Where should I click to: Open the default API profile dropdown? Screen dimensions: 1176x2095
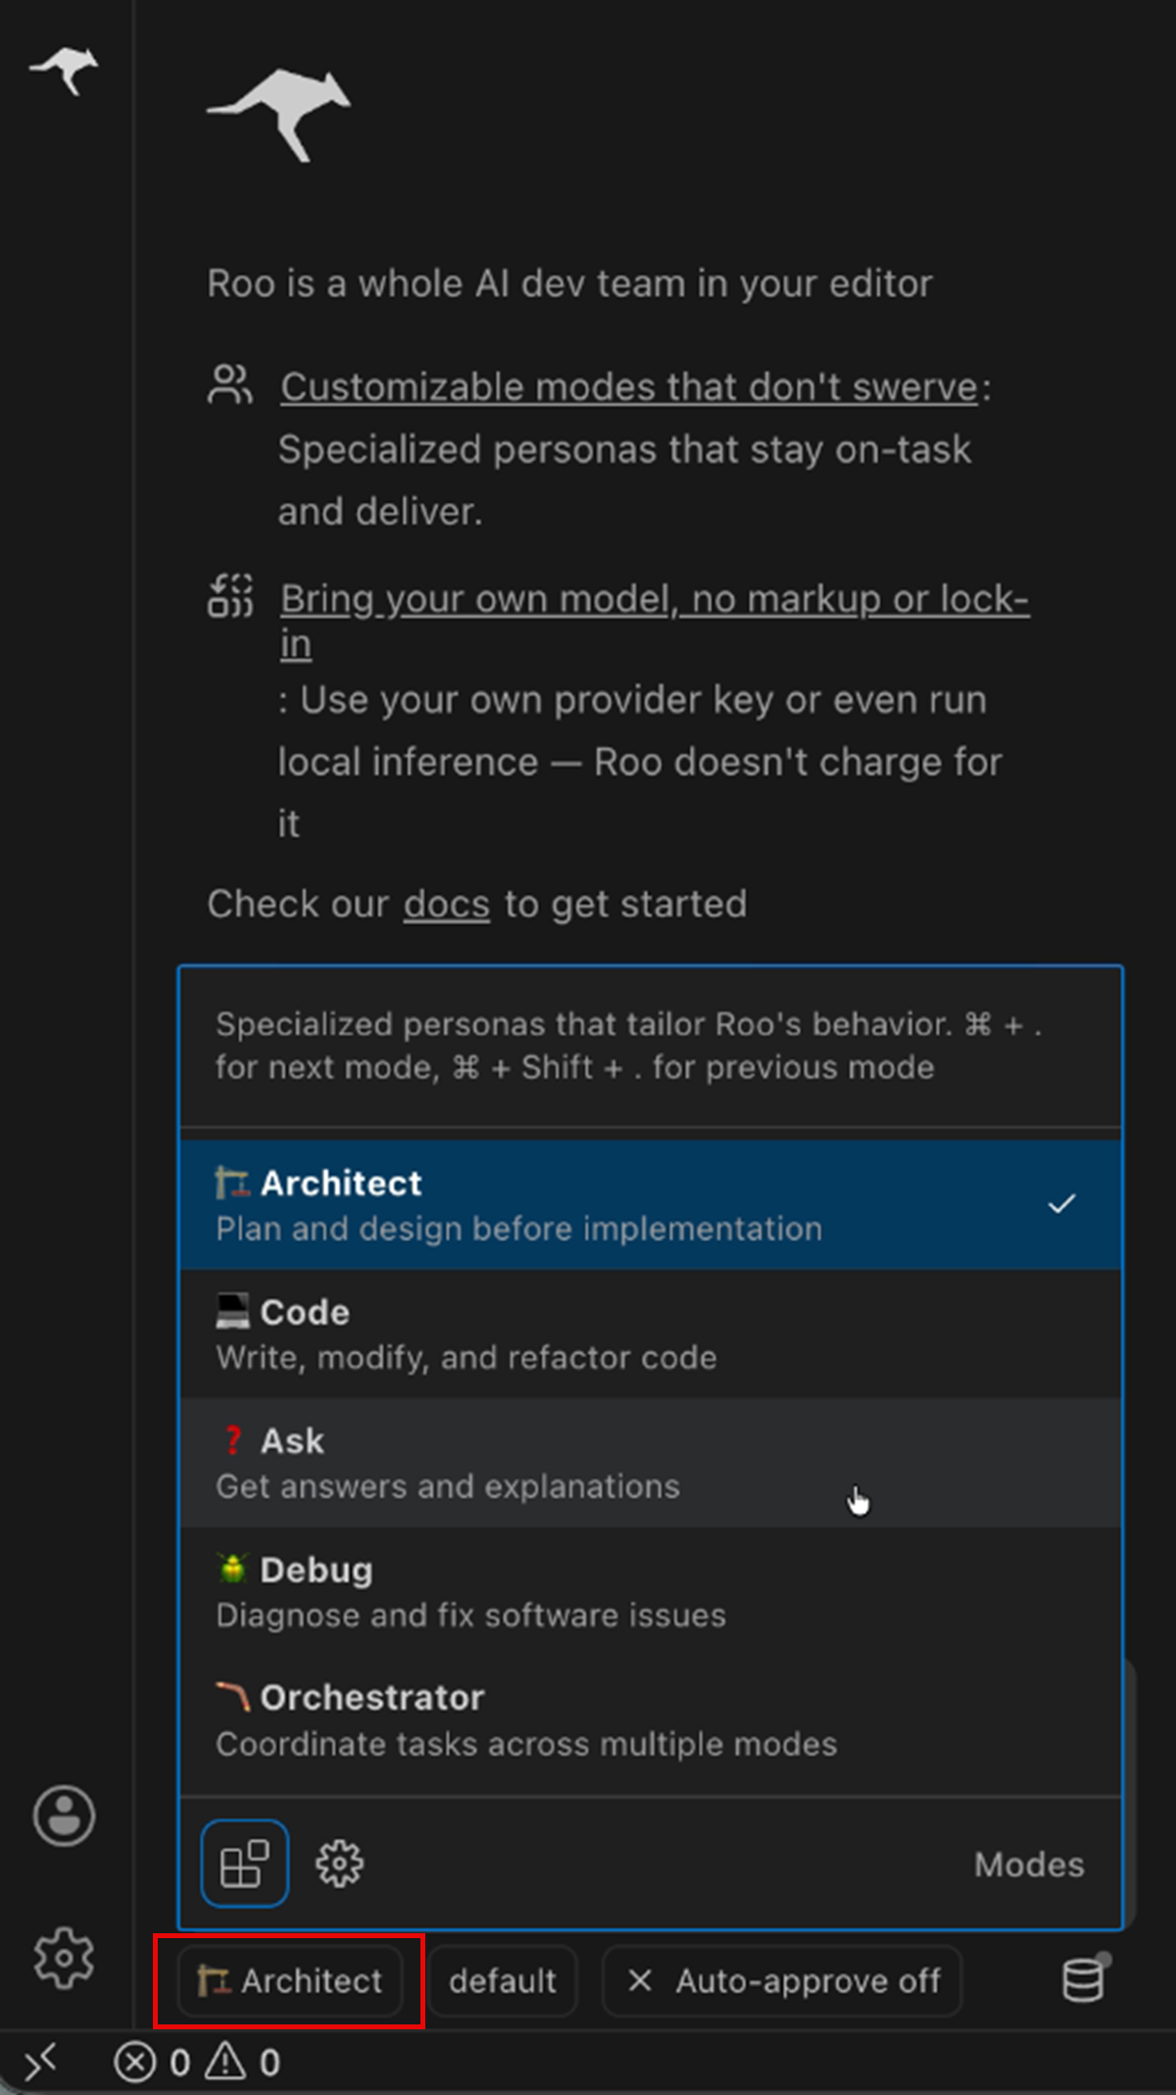click(x=503, y=1981)
